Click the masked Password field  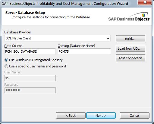pyautogui.click(x=30, y=90)
